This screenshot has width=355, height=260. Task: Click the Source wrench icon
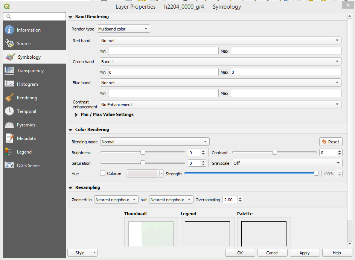tap(9, 43)
